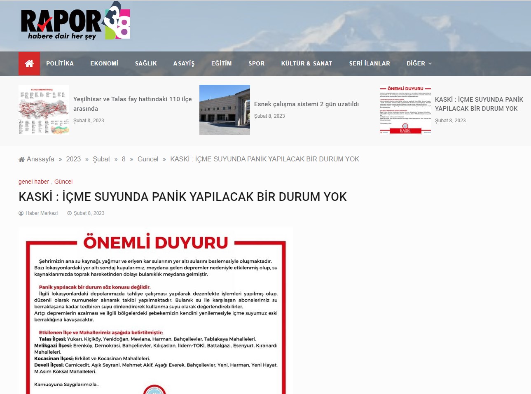Image resolution: width=531 pixels, height=394 pixels.
Task: Open KASKİ İÇME SUYUNDA headline in top strip
Action: coord(479,104)
